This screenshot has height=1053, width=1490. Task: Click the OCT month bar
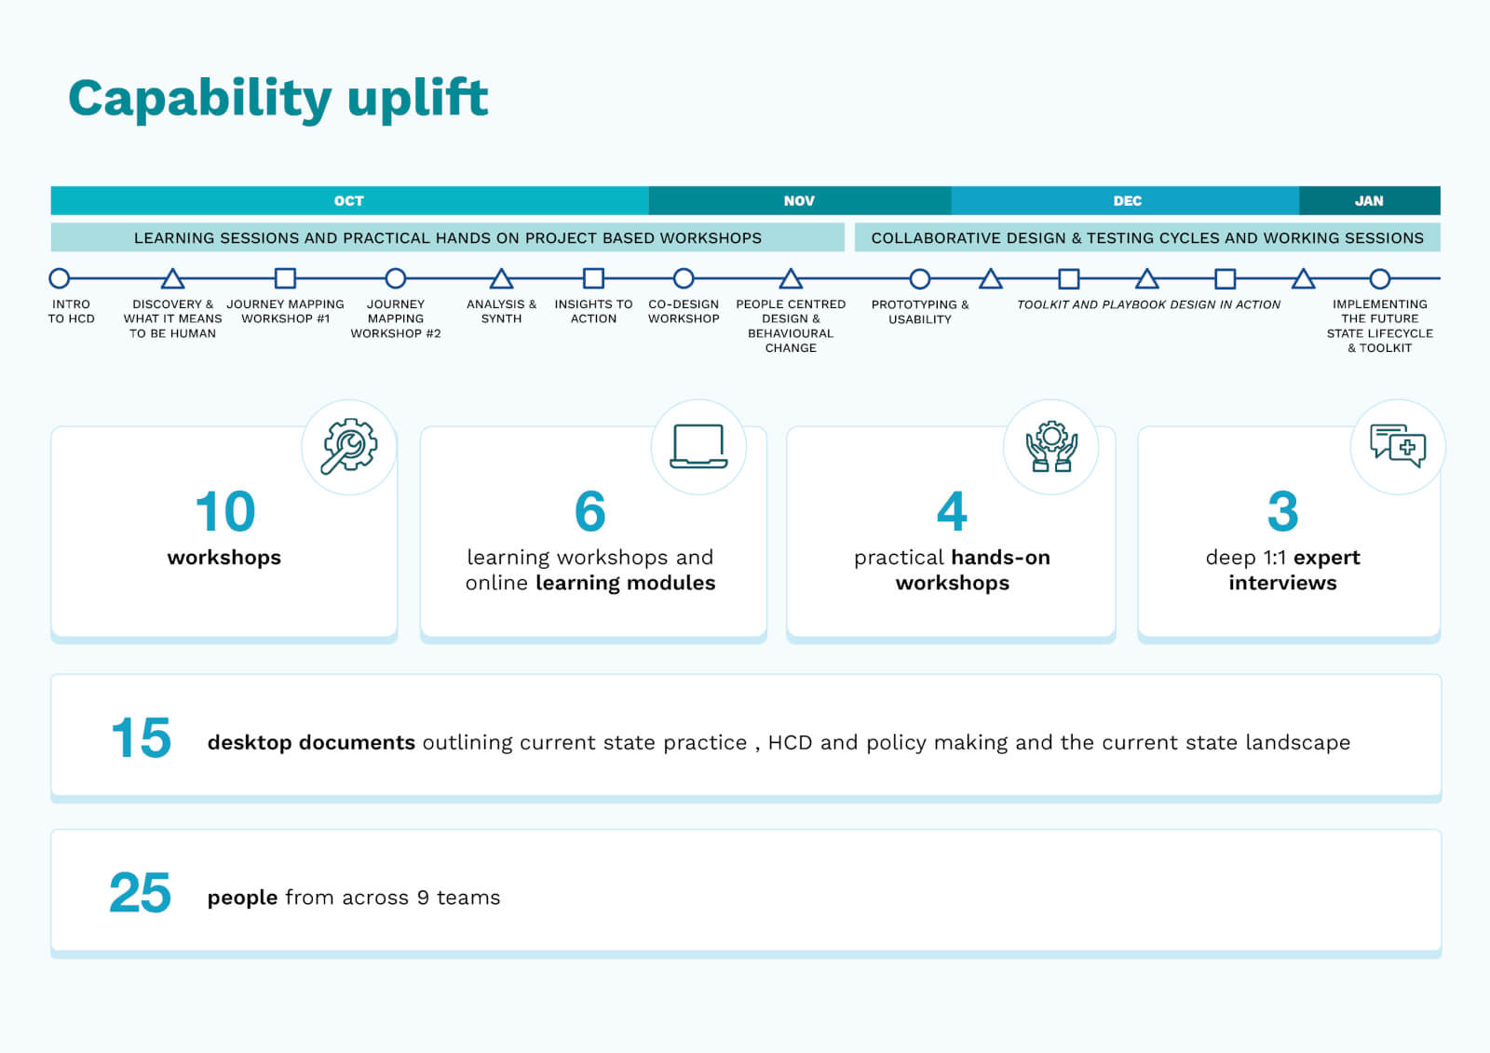349,201
